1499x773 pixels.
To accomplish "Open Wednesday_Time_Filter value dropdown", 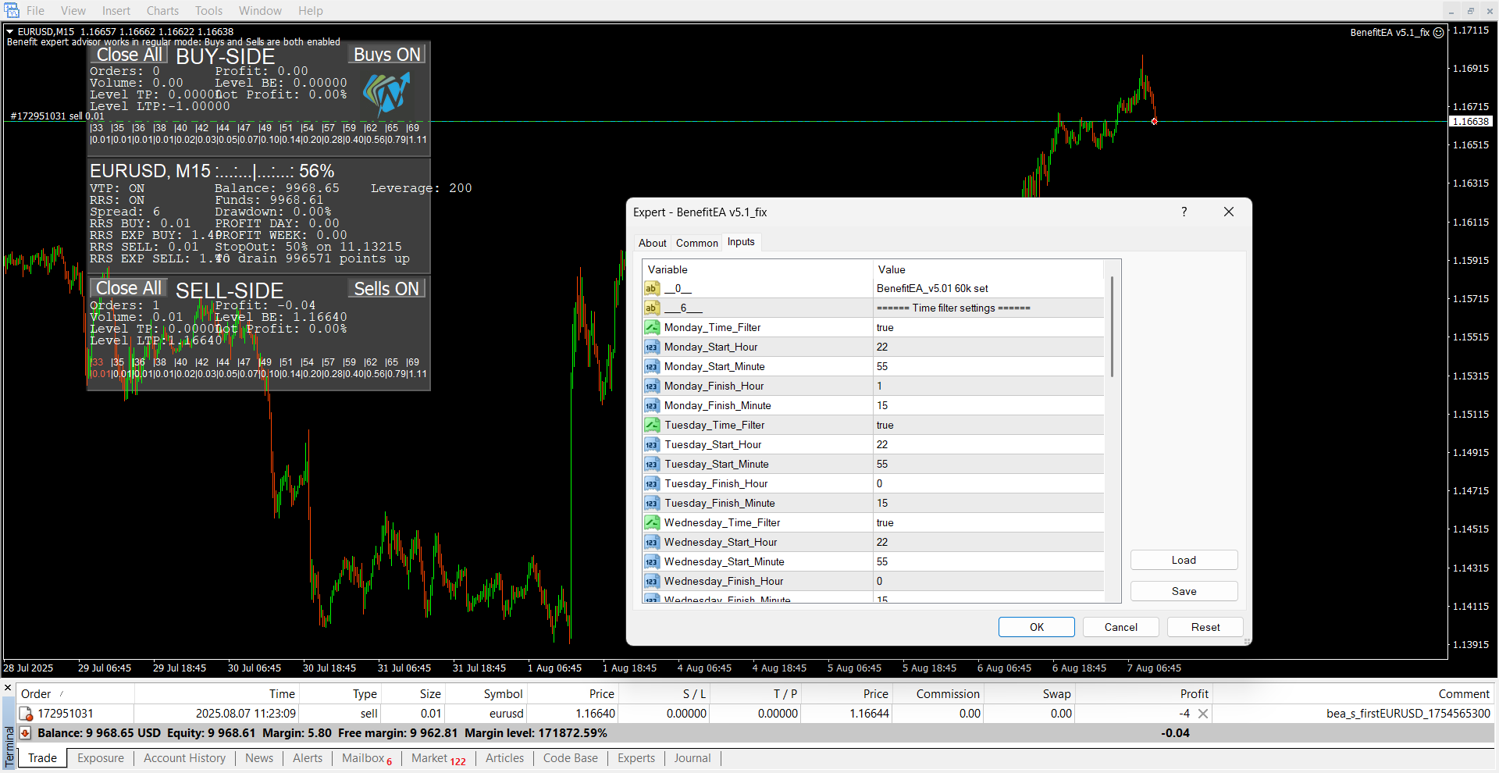I will (988, 522).
